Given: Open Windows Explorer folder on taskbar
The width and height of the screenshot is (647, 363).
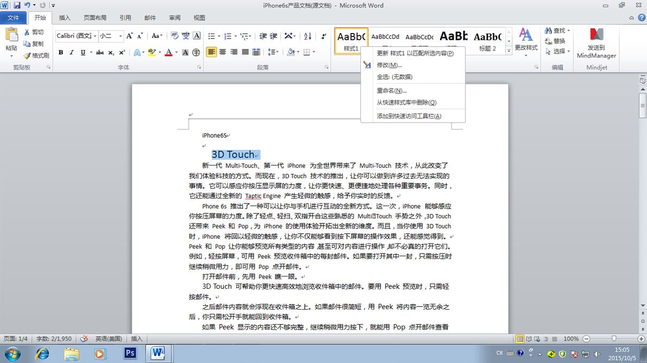Looking at the screenshot, I should 71,353.
